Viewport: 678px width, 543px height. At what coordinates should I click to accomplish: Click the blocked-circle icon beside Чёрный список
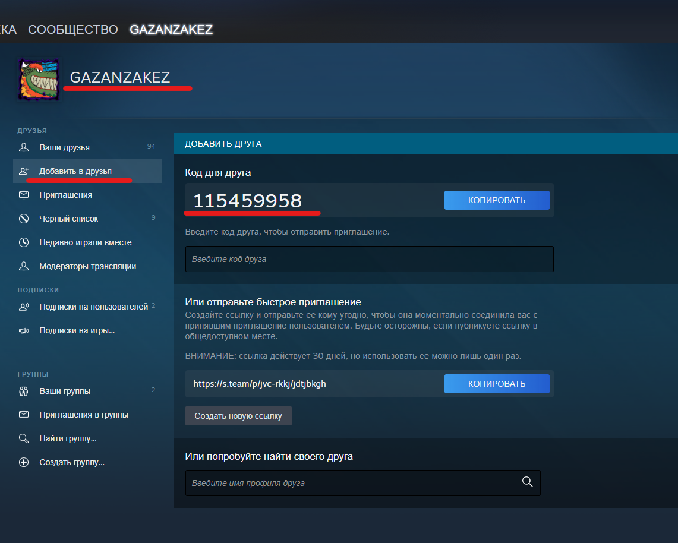(24, 219)
